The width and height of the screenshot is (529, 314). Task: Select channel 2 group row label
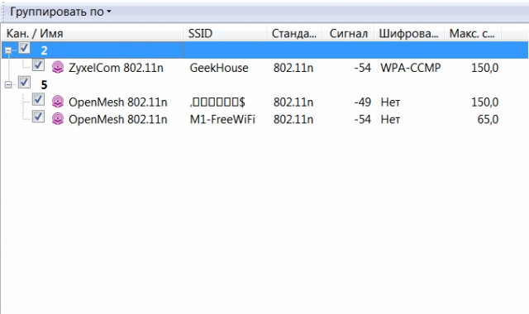point(44,50)
